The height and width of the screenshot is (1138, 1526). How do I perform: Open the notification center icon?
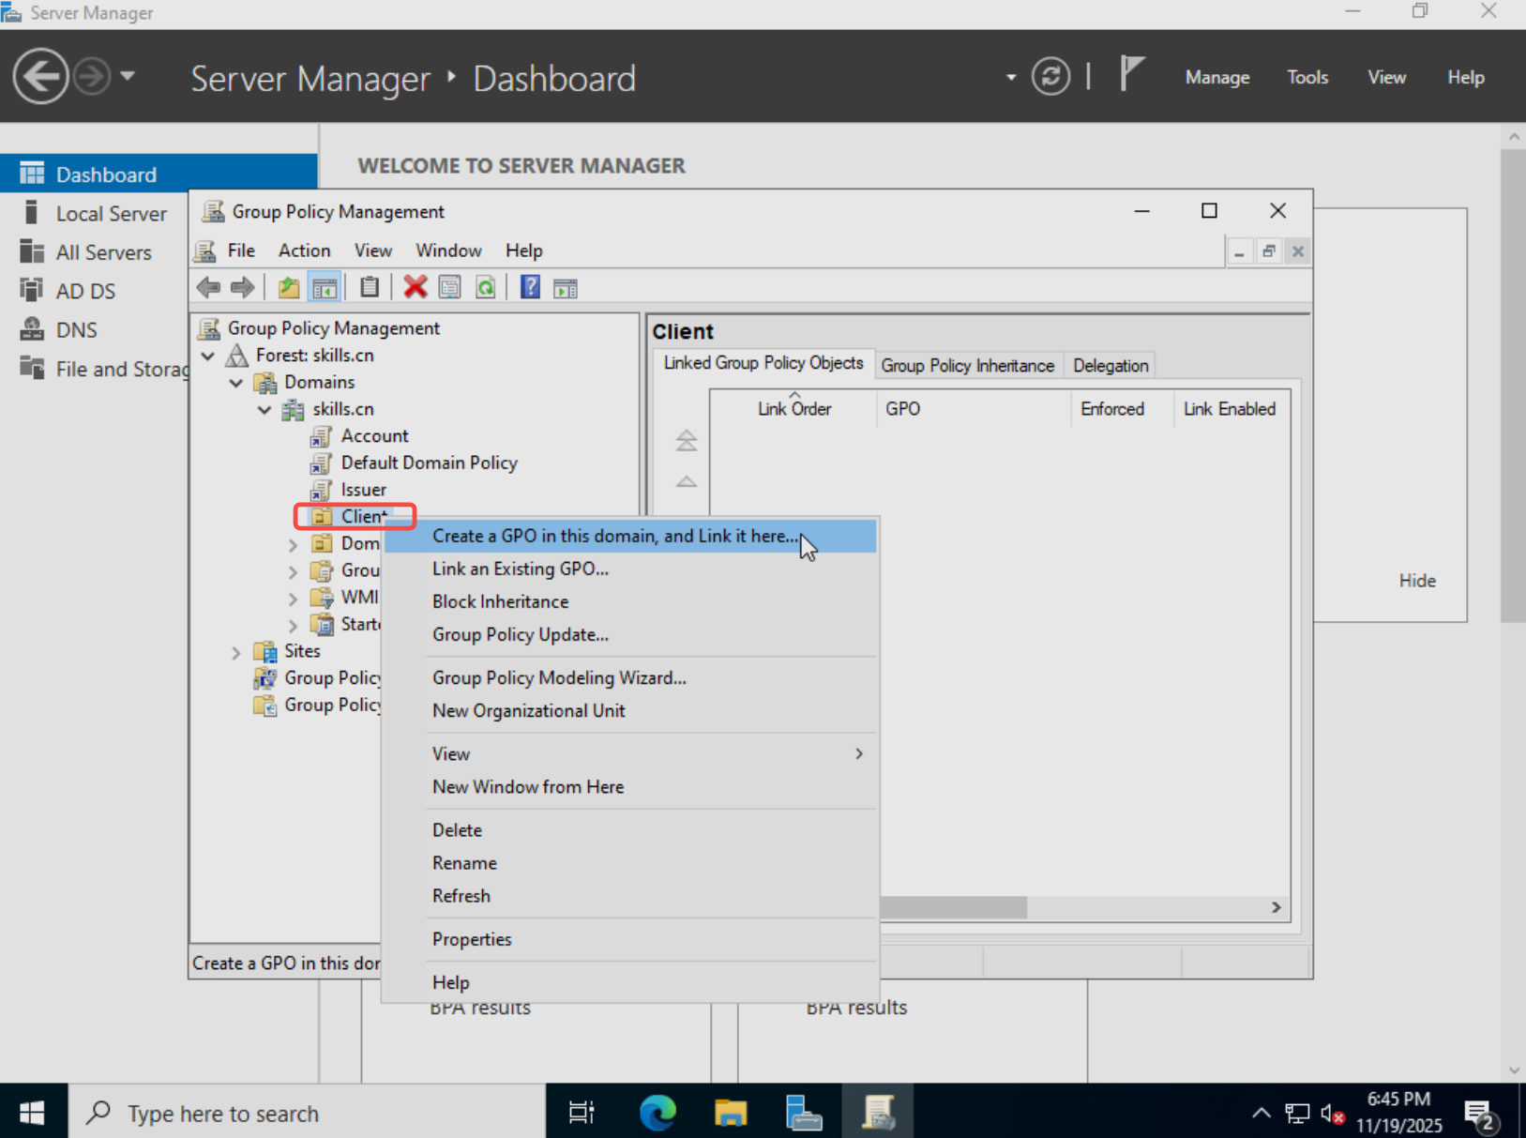[1482, 1115]
